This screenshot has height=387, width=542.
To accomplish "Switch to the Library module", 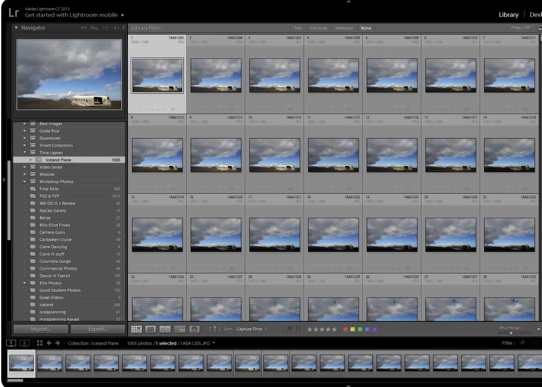I will pyautogui.click(x=508, y=15).
